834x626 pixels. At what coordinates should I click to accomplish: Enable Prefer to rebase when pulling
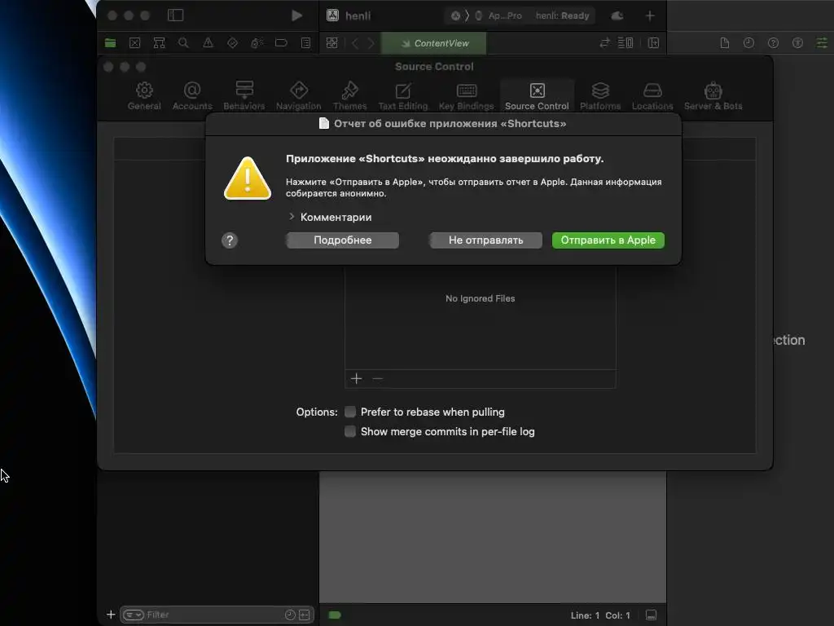pyautogui.click(x=350, y=412)
